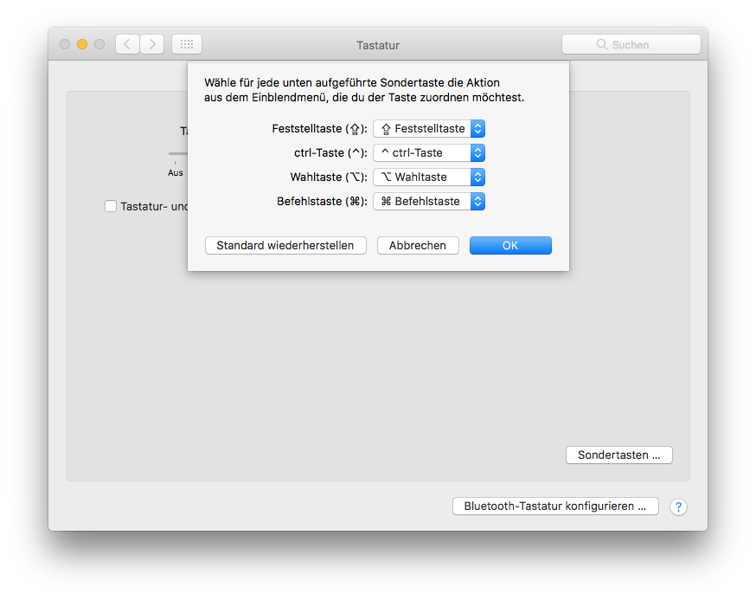Click the Tastatur window title

click(x=378, y=45)
